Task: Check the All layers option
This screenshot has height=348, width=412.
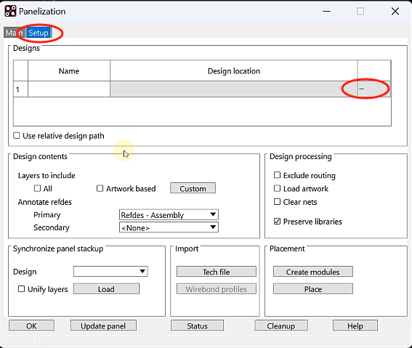Action: [x=37, y=188]
